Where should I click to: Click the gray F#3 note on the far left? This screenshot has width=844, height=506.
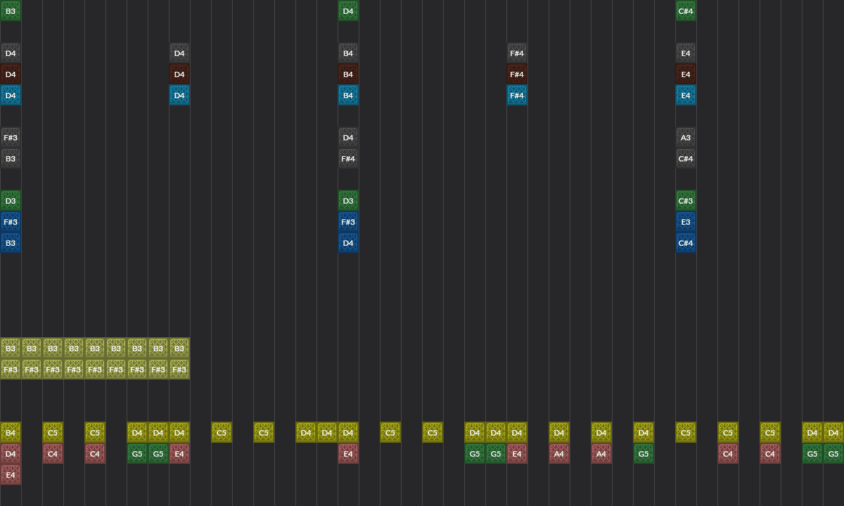point(11,137)
